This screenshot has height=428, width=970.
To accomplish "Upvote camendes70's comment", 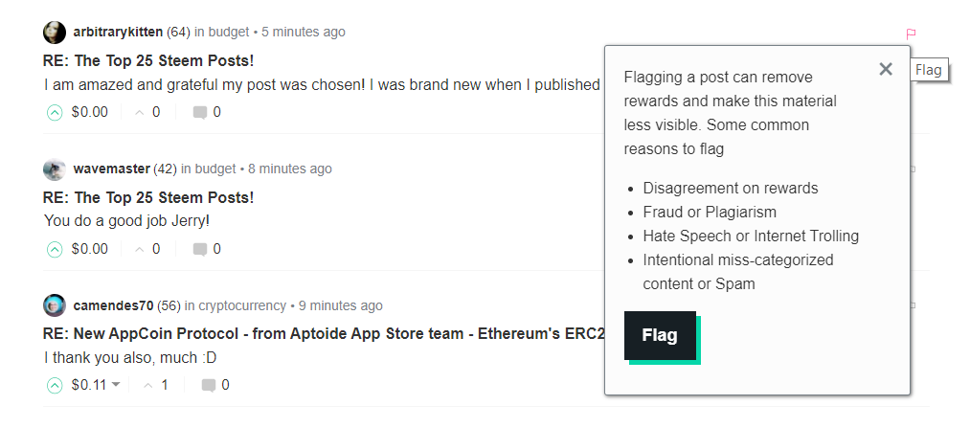I will click(x=55, y=385).
